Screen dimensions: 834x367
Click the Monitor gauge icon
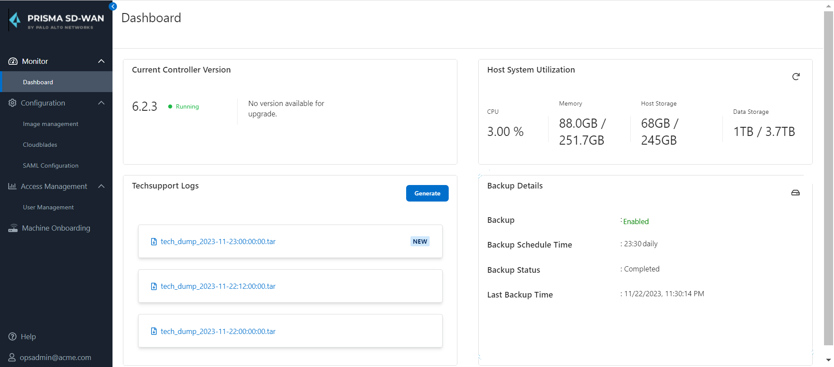[x=13, y=61]
